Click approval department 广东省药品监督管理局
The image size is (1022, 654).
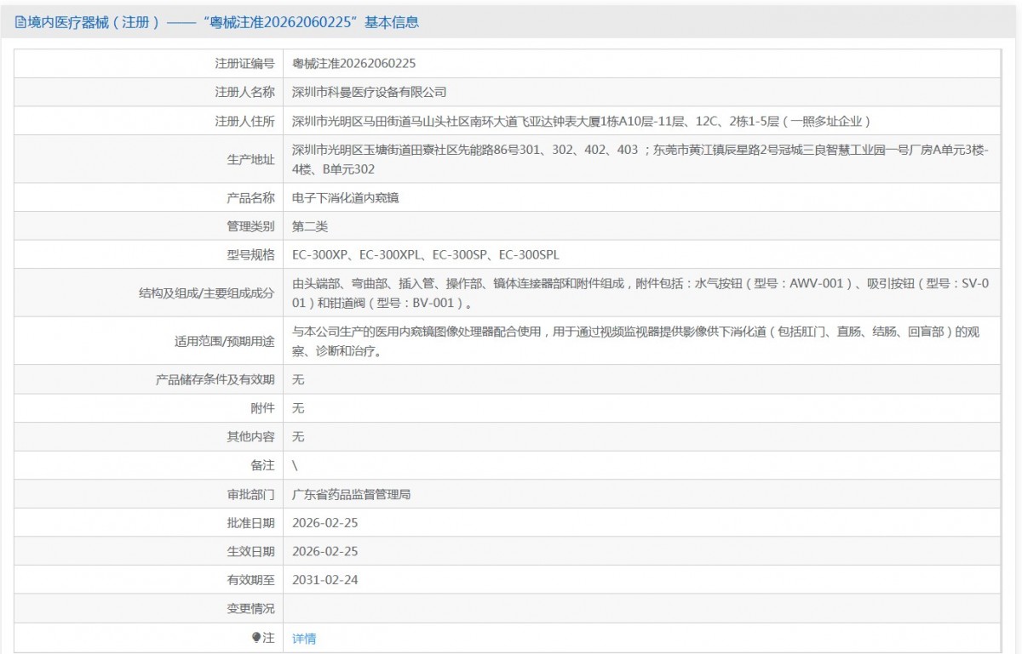[351, 494]
